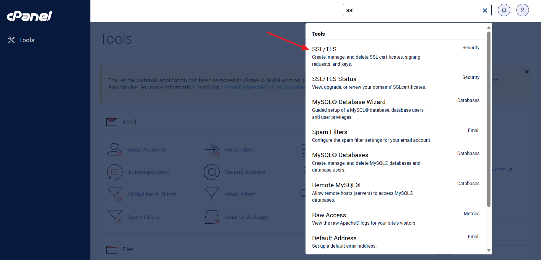Image resolution: width=541 pixels, height=260 pixels.
Task: Open the notifications bell icon
Action: (x=504, y=10)
